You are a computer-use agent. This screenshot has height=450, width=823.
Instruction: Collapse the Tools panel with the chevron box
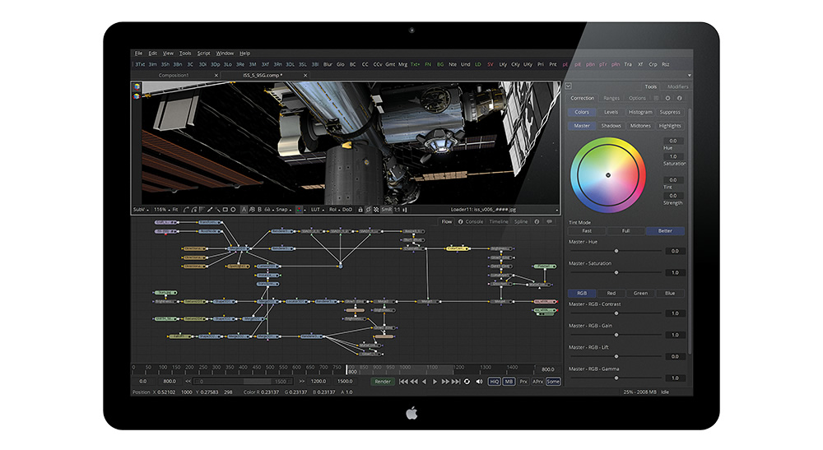568,86
